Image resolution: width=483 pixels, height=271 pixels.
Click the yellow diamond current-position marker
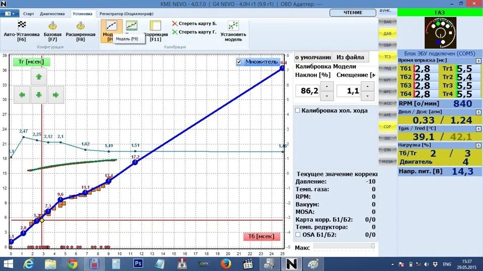[x=42, y=220]
